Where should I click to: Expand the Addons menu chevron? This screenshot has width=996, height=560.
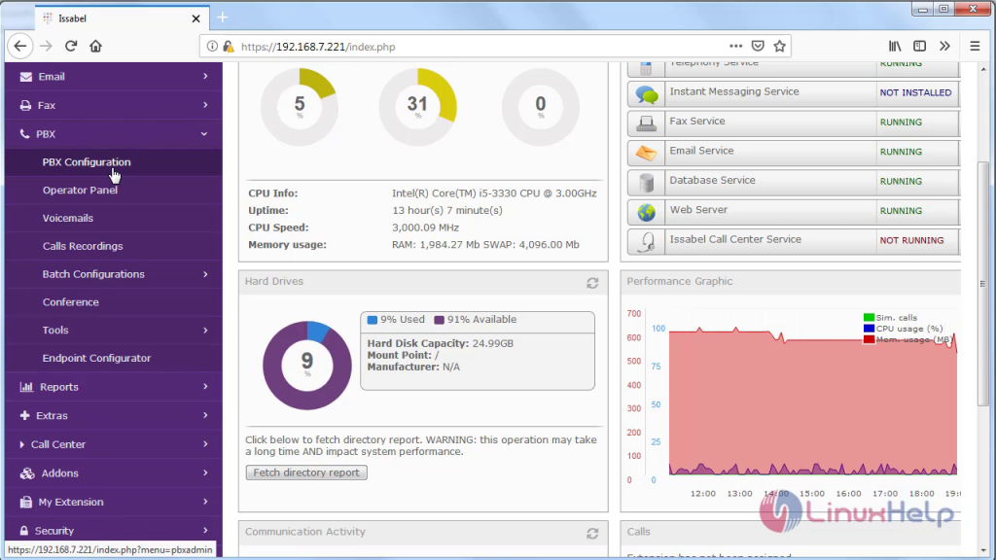[205, 472]
